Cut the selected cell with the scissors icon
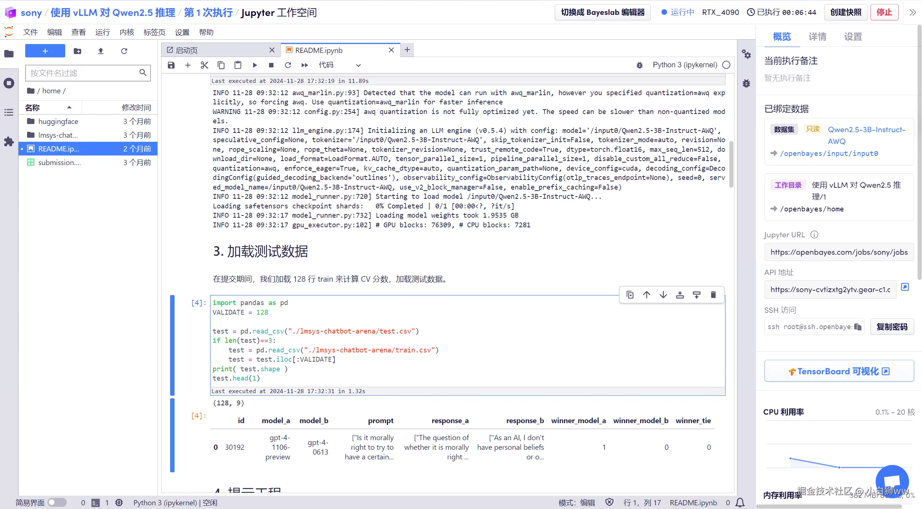Viewport: 922px width, 509px height. (204, 65)
